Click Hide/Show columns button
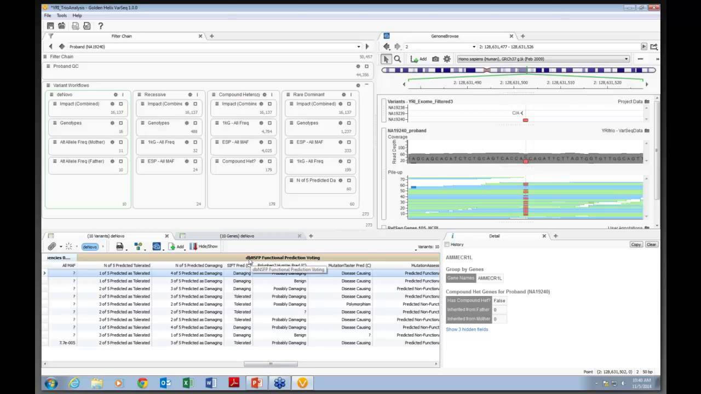Screen dimensions: 701x394 point(203,247)
